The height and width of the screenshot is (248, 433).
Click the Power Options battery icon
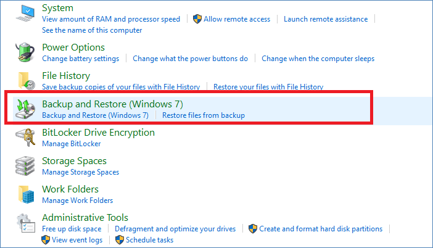[x=25, y=52]
